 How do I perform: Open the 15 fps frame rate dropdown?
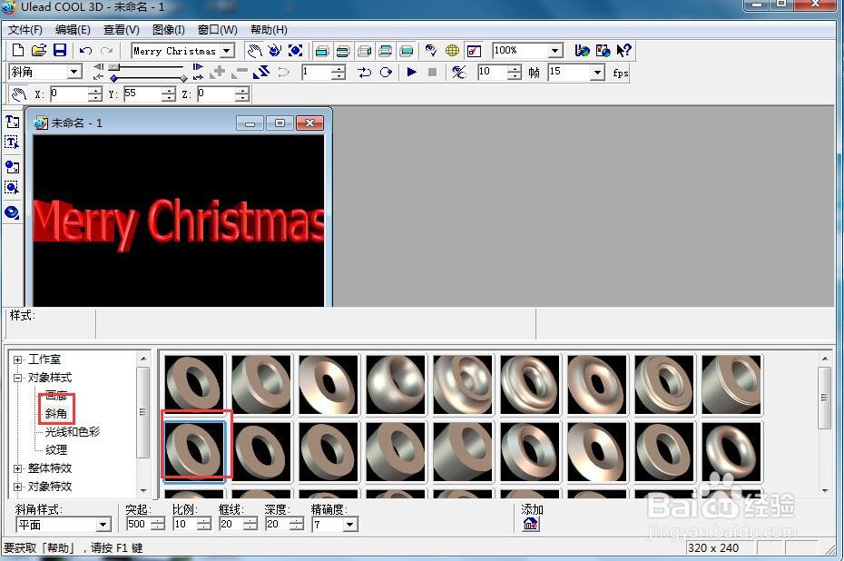tap(597, 72)
